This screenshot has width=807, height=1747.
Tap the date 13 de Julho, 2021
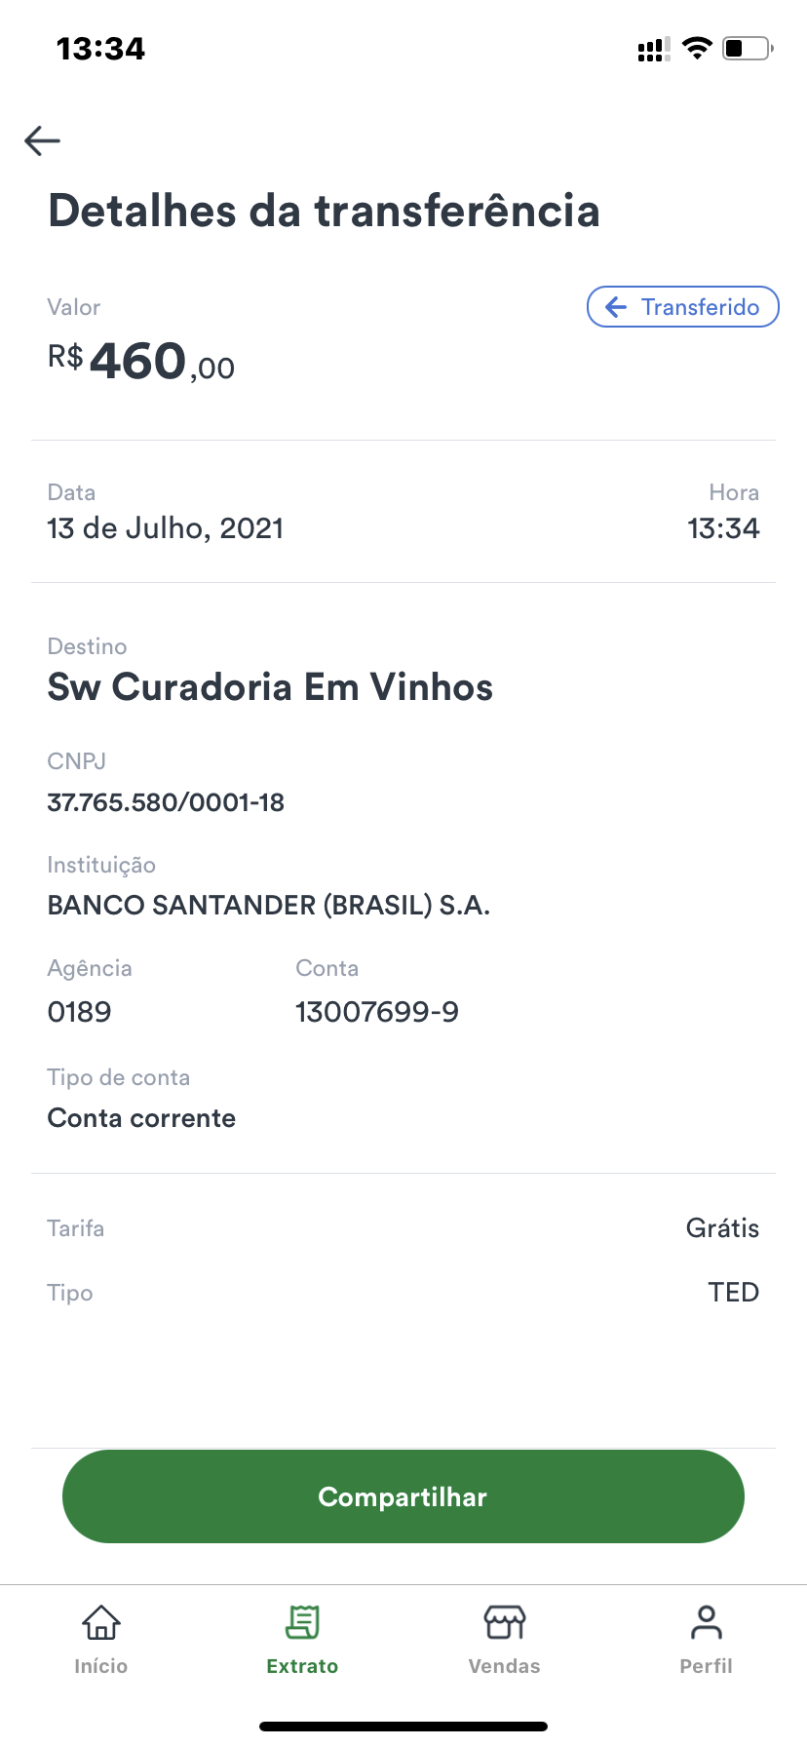(x=166, y=528)
